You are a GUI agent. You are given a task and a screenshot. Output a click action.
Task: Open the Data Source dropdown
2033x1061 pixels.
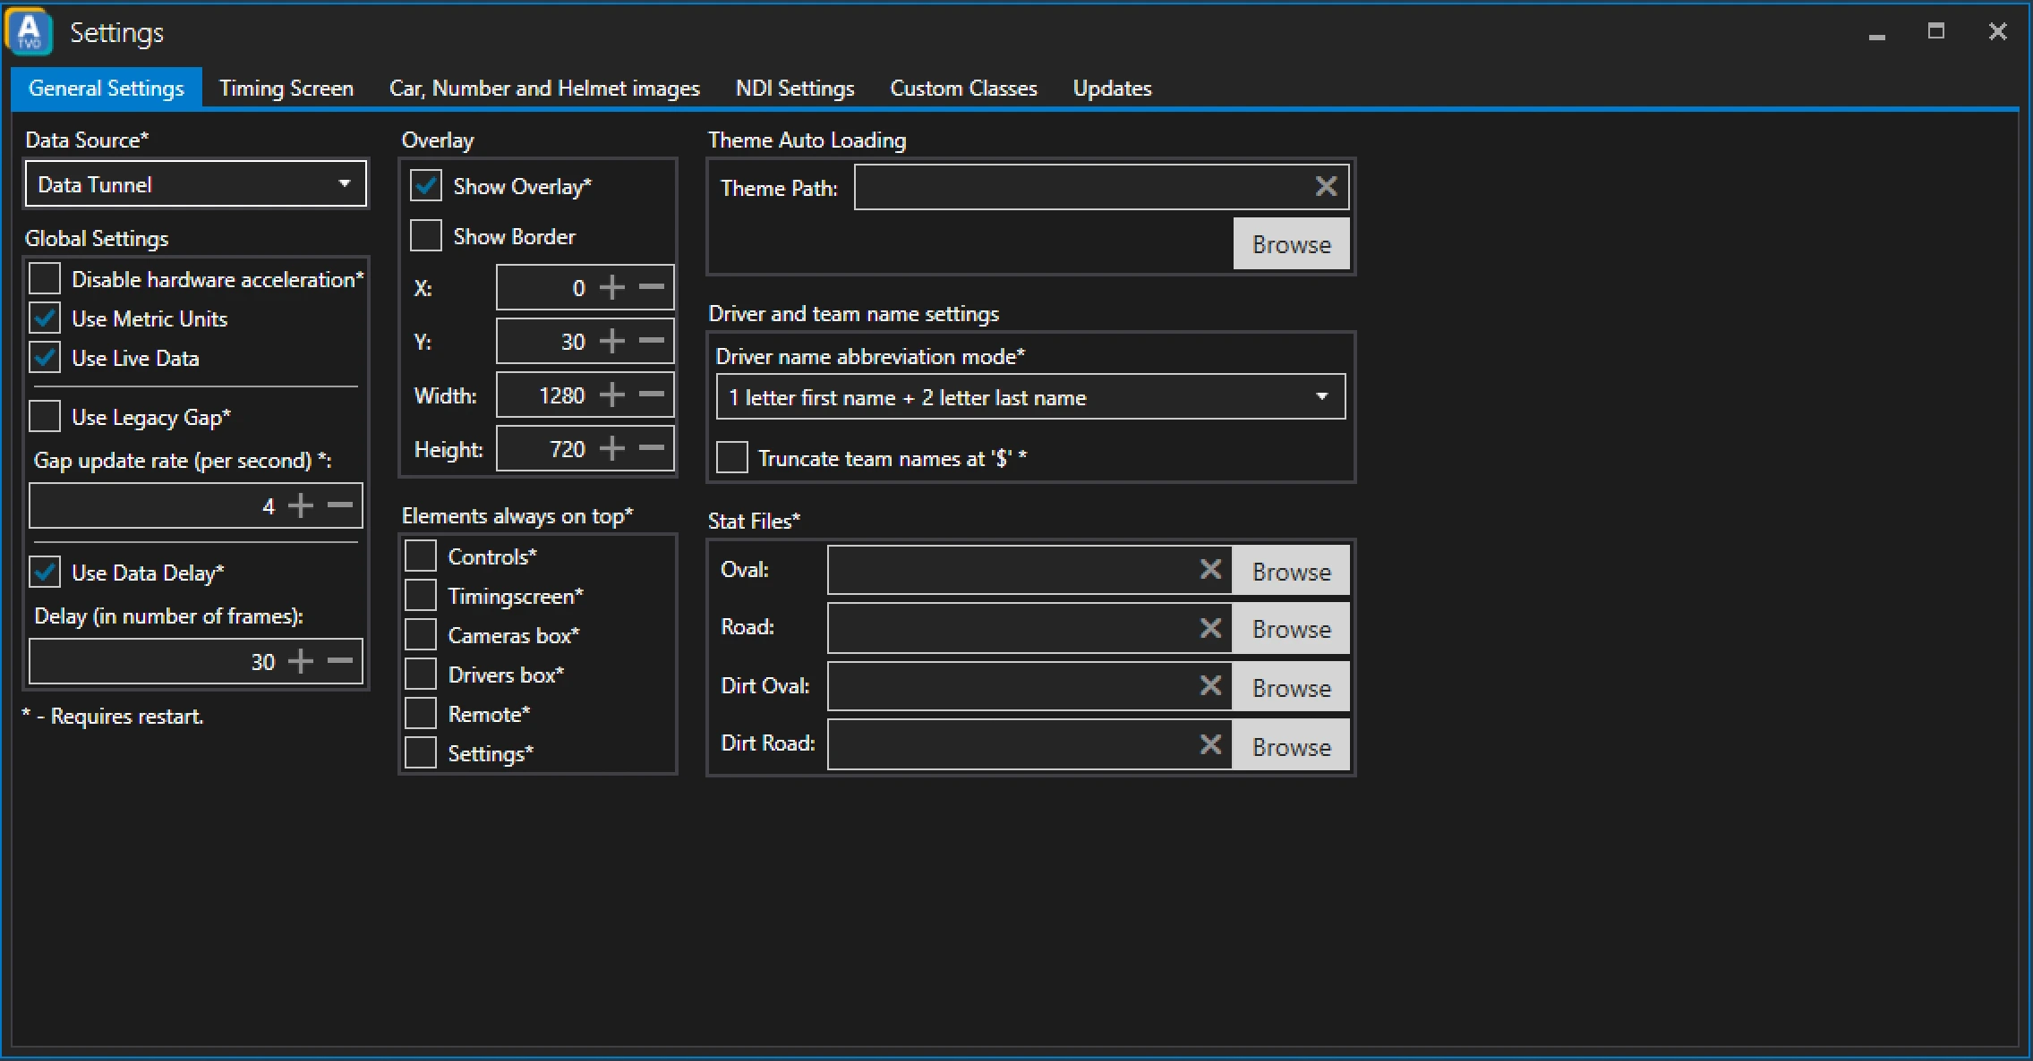(196, 184)
